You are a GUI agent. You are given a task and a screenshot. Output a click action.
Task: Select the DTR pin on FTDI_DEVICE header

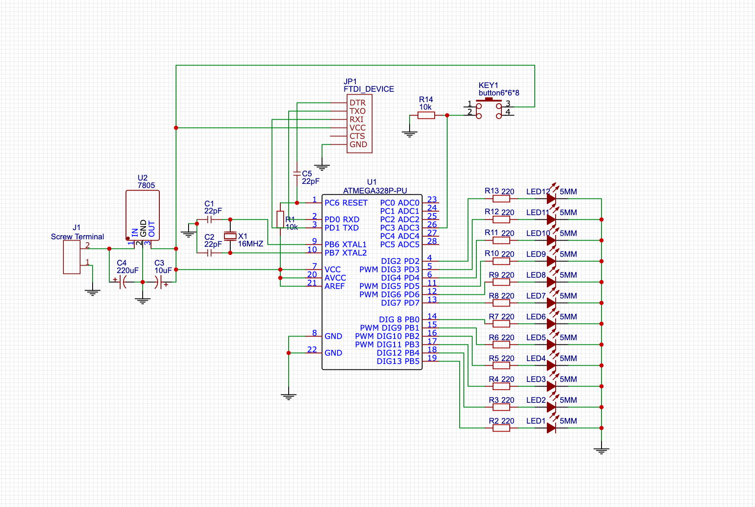(357, 103)
